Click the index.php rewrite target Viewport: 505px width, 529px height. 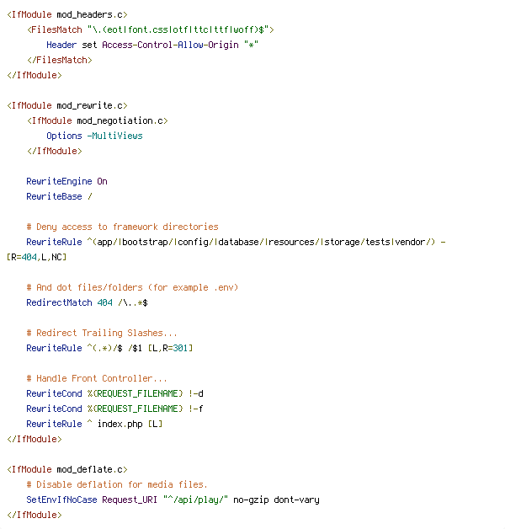[x=120, y=424]
